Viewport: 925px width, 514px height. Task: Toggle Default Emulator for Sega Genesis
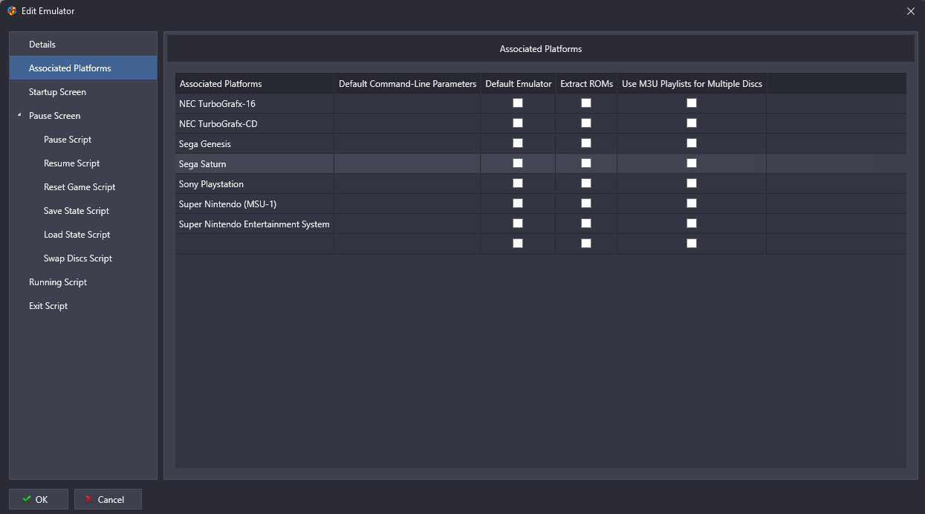pos(518,143)
